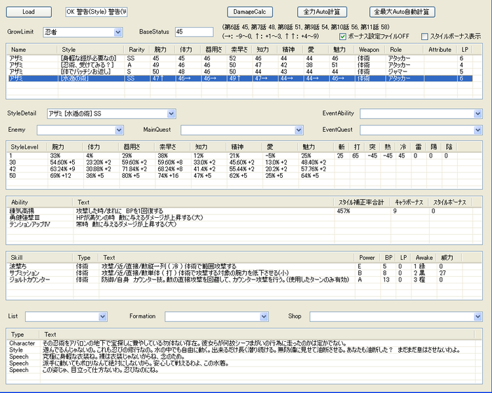Open the EventAbility dropdown
The width and height of the screenshot is (492, 393).
click(x=478, y=114)
